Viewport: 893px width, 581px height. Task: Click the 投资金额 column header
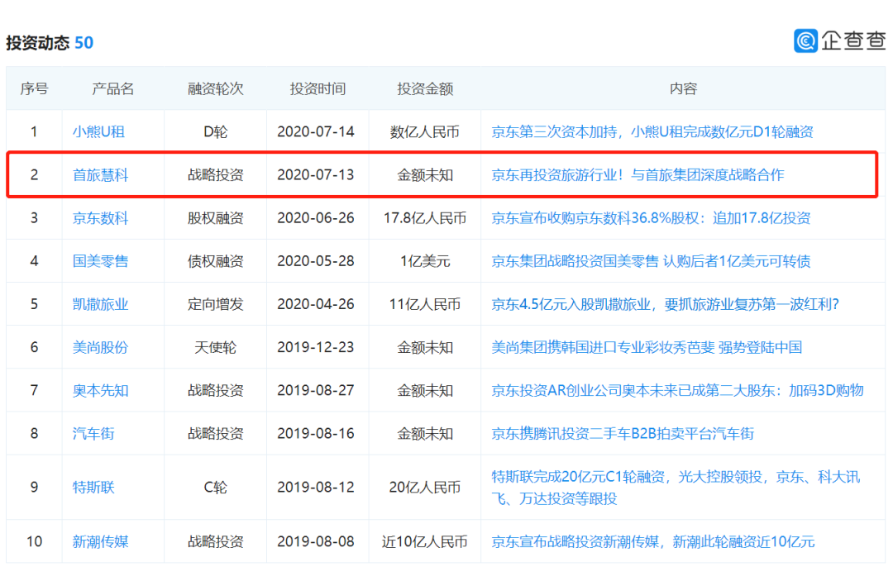[x=425, y=88]
